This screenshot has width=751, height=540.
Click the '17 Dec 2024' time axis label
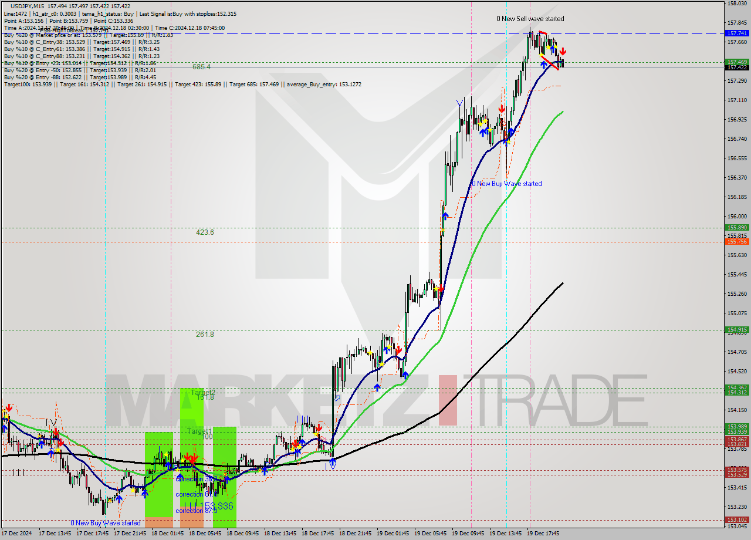click(x=17, y=534)
